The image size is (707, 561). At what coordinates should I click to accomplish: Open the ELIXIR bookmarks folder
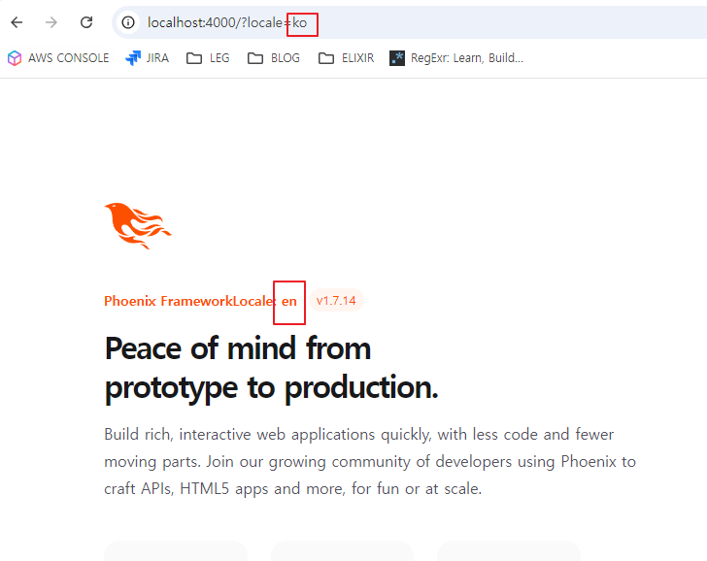coord(347,58)
